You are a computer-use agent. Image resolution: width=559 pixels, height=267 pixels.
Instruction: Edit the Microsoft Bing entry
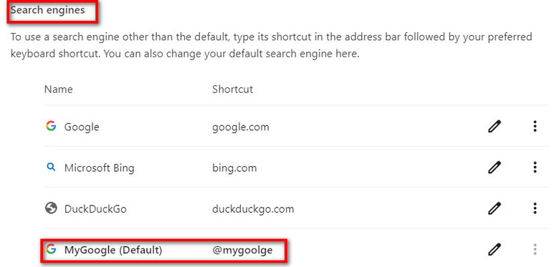pos(494,168)
